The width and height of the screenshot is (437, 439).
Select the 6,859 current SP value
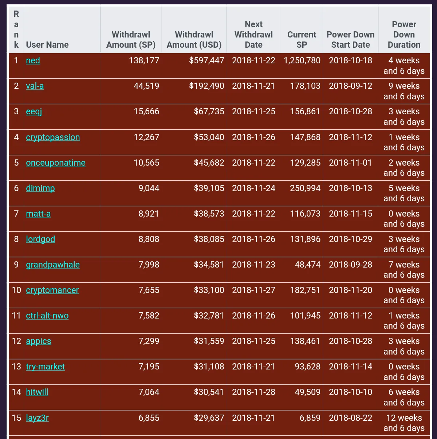(310, 418)
